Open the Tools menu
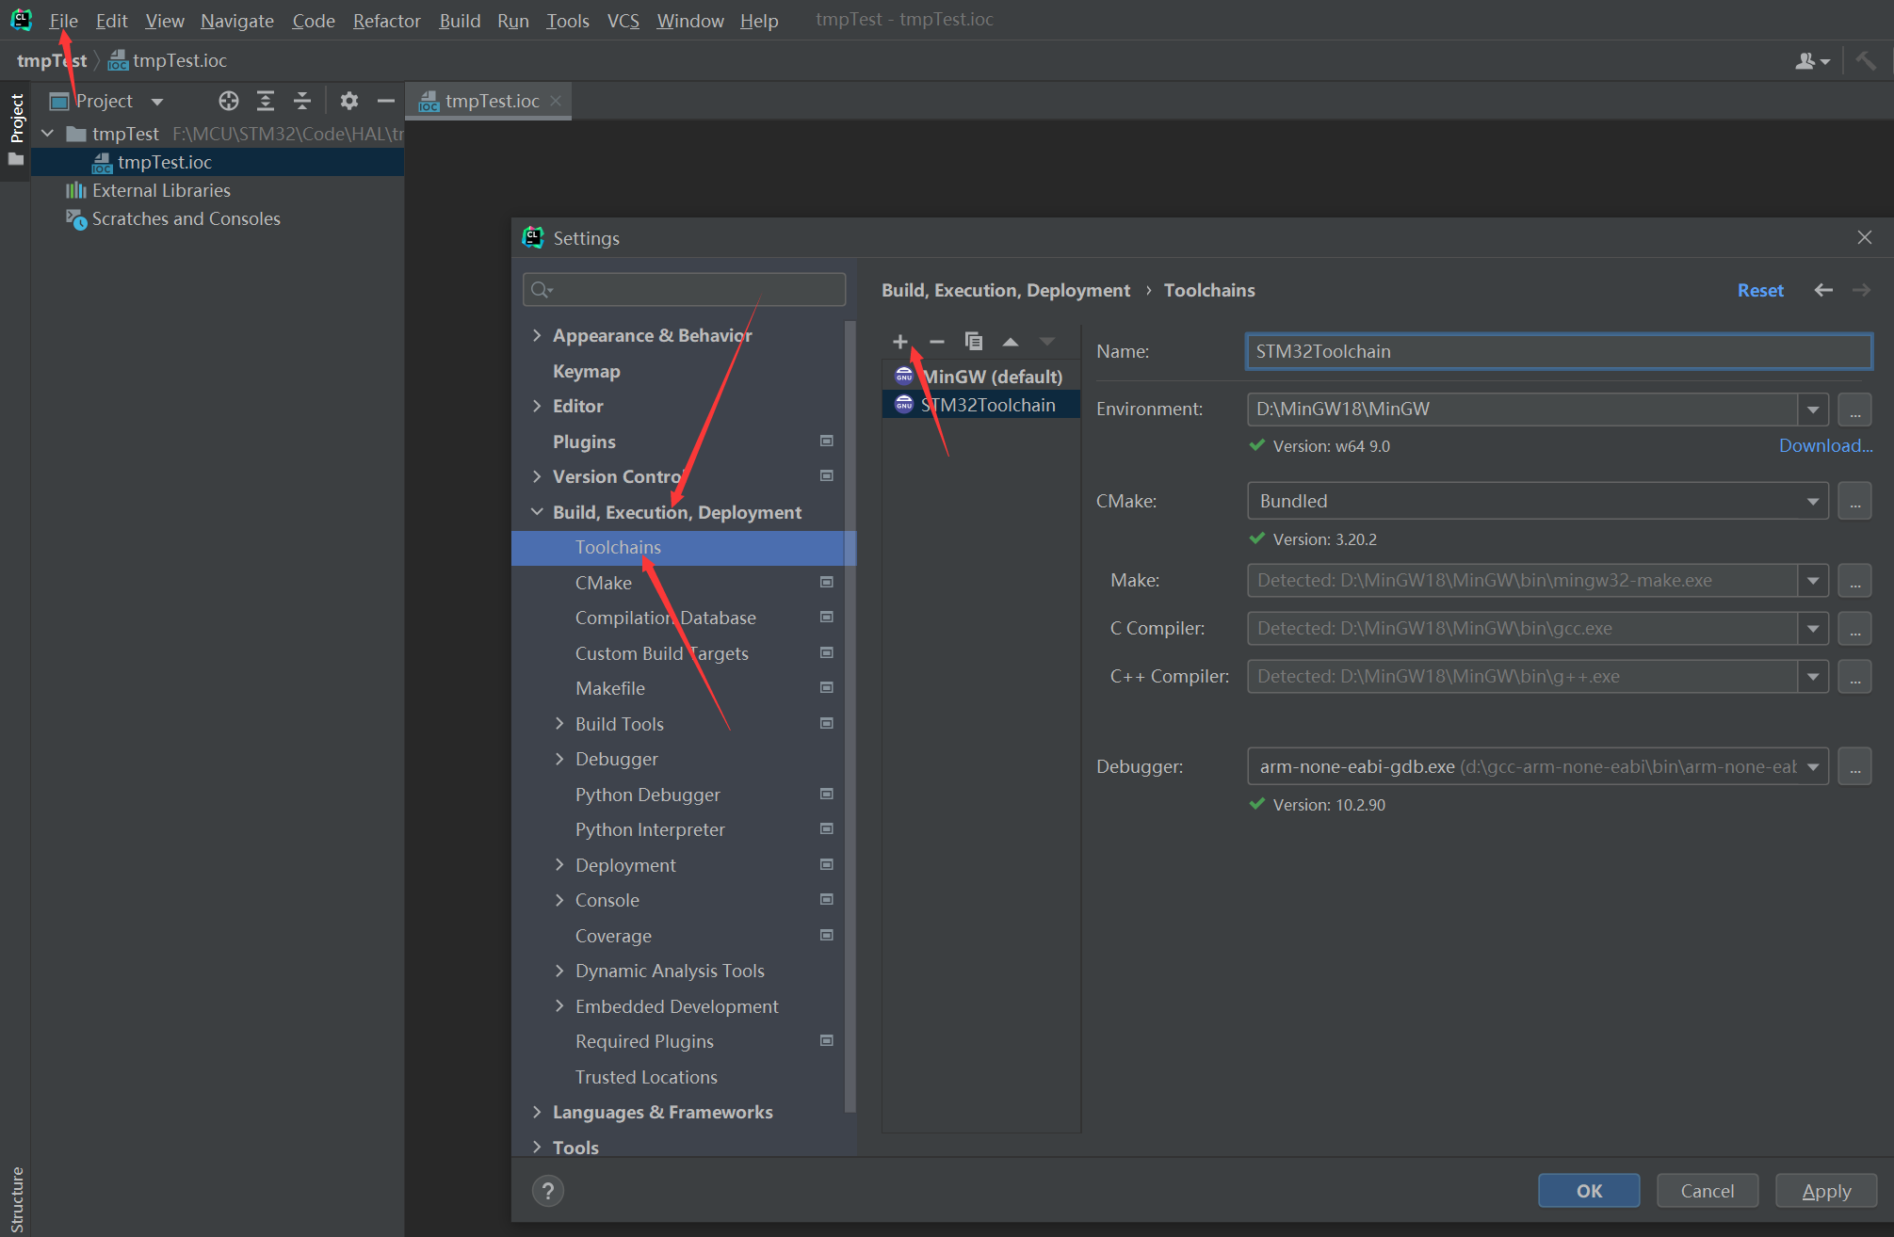 pyautogui.click(x=567, y=21)
